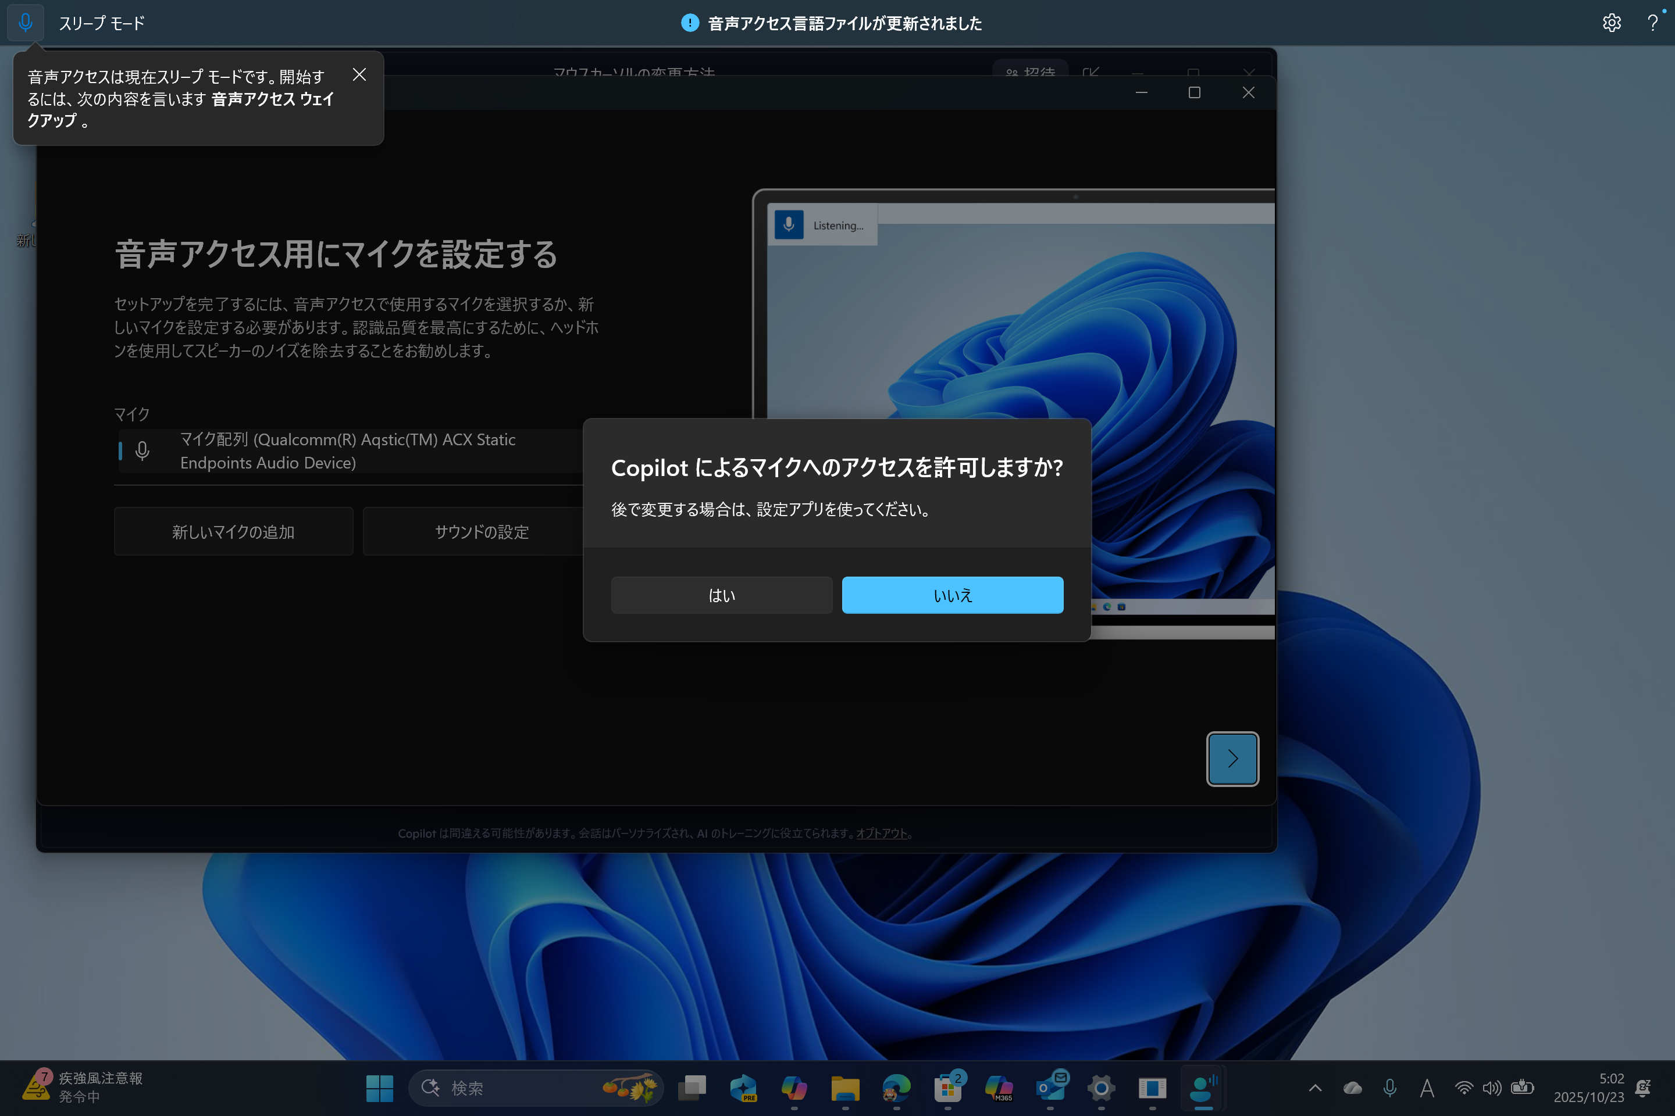Open the マイク配列 microphone device selector
Screen dimensions: 1675x1116
click(349, 451)
